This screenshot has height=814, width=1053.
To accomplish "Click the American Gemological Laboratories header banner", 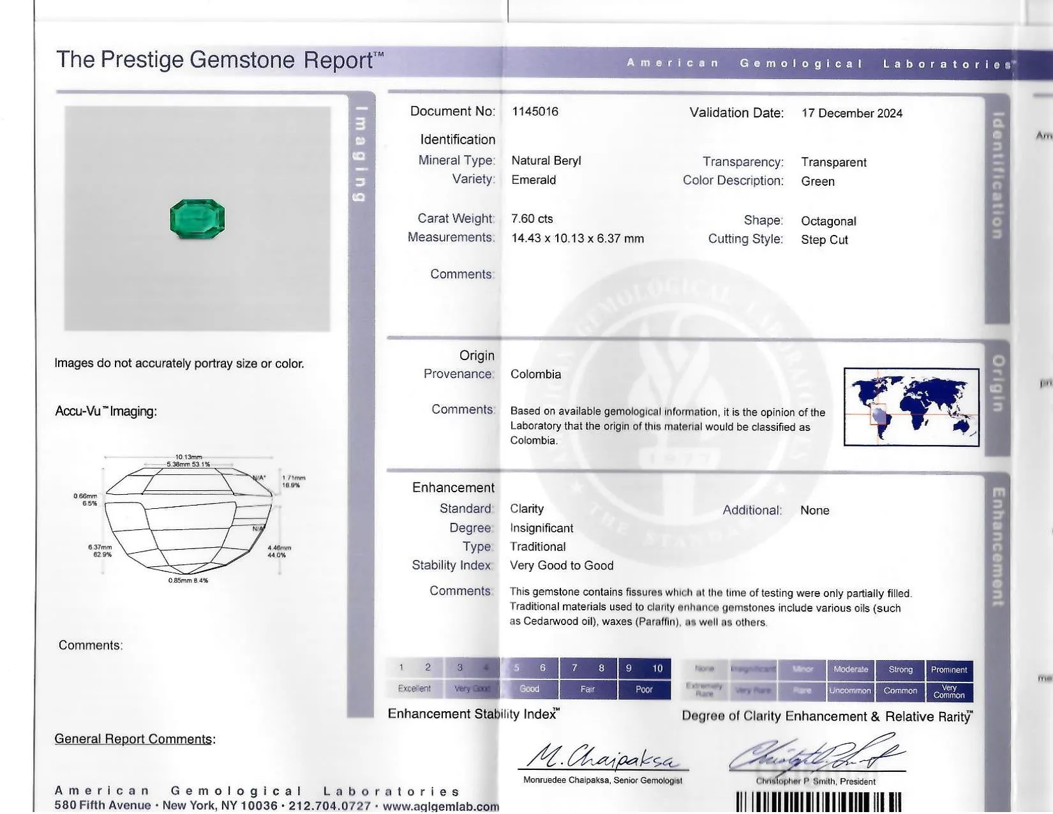I will click(x=820, y=64).
